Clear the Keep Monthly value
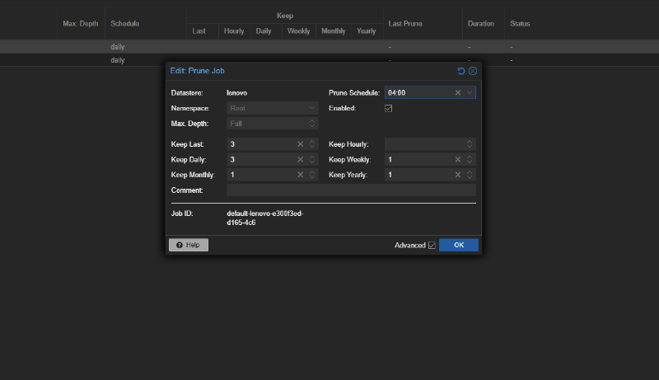Image resolution: width=659 pixels, height=380 pixels. tap(300, 175)
